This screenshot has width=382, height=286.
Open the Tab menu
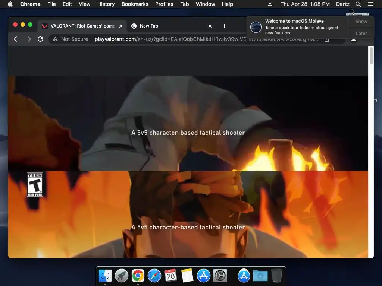point(185,4)
